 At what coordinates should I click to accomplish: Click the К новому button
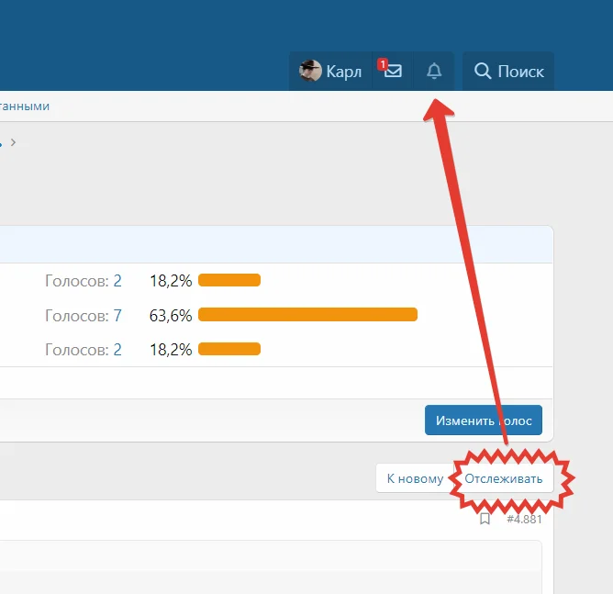(x=415, y=478)
